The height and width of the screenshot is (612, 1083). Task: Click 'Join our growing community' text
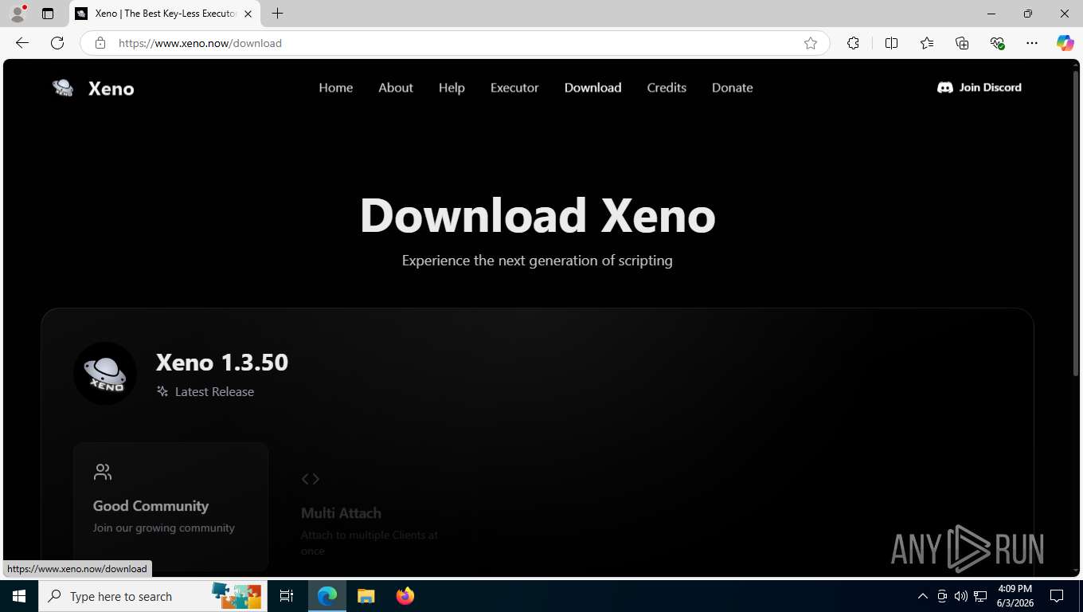163,528
